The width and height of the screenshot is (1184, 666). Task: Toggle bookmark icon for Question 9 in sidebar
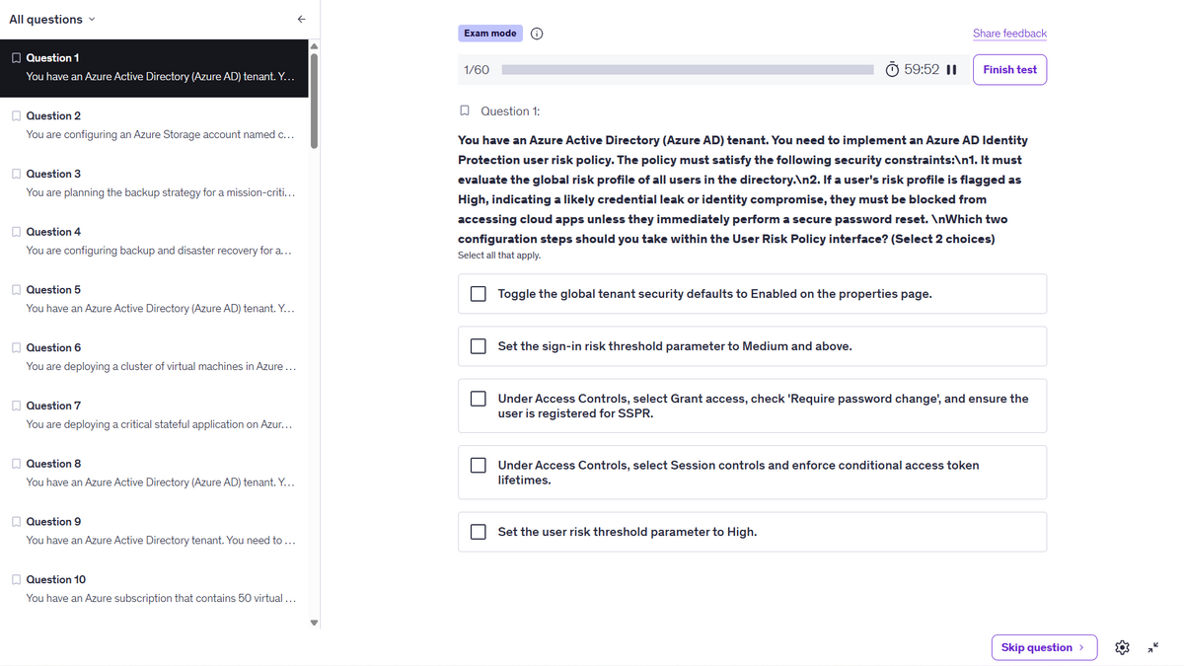[x=16, y=522]
